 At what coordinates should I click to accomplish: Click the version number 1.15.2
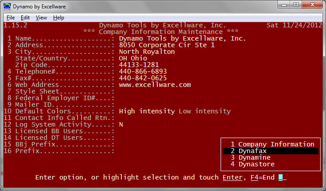point(16,25)
